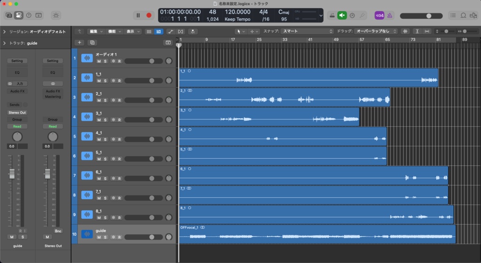481x263 pixels.
Task: Solo the guide track
Action: (x=105, y=237)
